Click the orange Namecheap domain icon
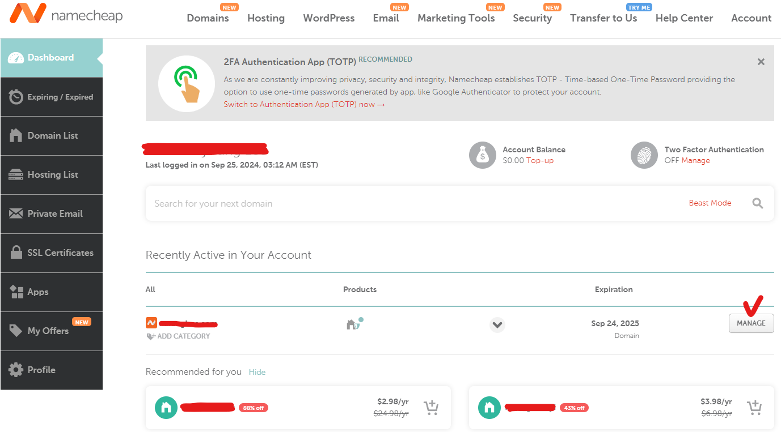This screenshot has width=781, height=432. (151, 323)
